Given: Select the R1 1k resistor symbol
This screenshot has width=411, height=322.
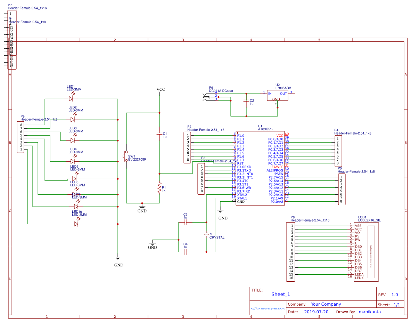Looking at the screenshot, I should click(x=159, y=188).
